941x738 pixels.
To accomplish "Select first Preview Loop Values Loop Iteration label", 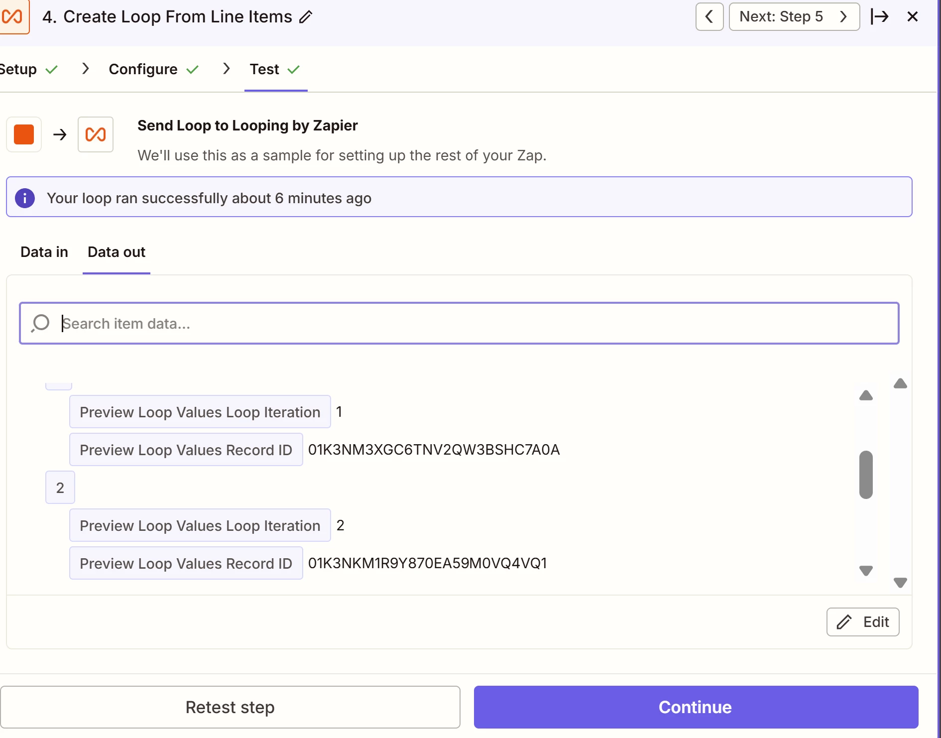I will 200,412.
